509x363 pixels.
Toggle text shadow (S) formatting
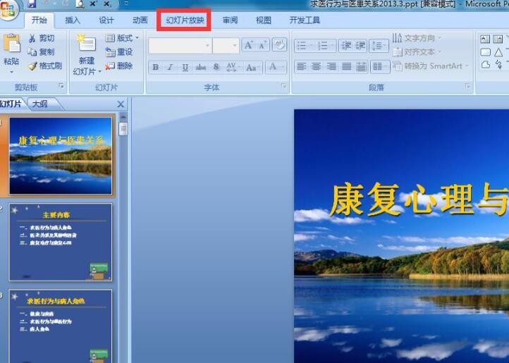tap(216, 67)
